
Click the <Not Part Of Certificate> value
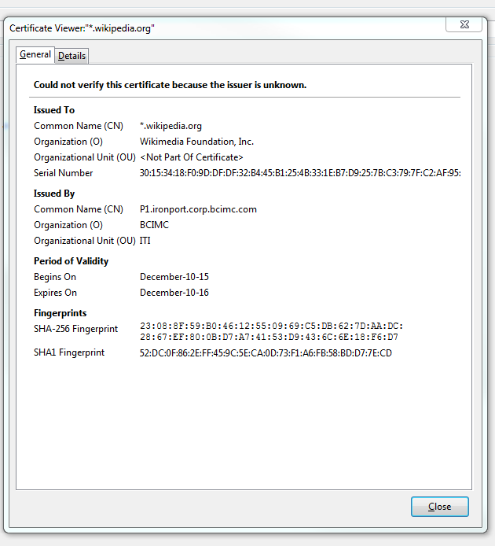click(x=191, y=157)
